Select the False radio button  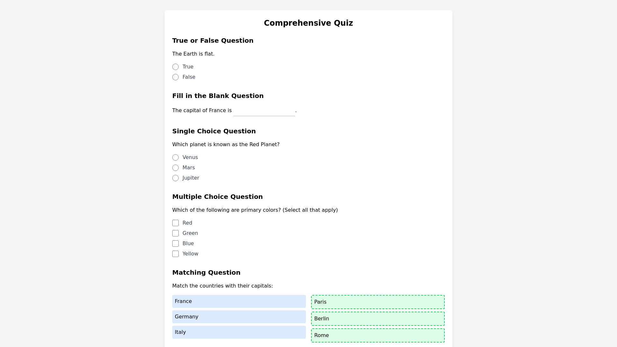point(175,77)
